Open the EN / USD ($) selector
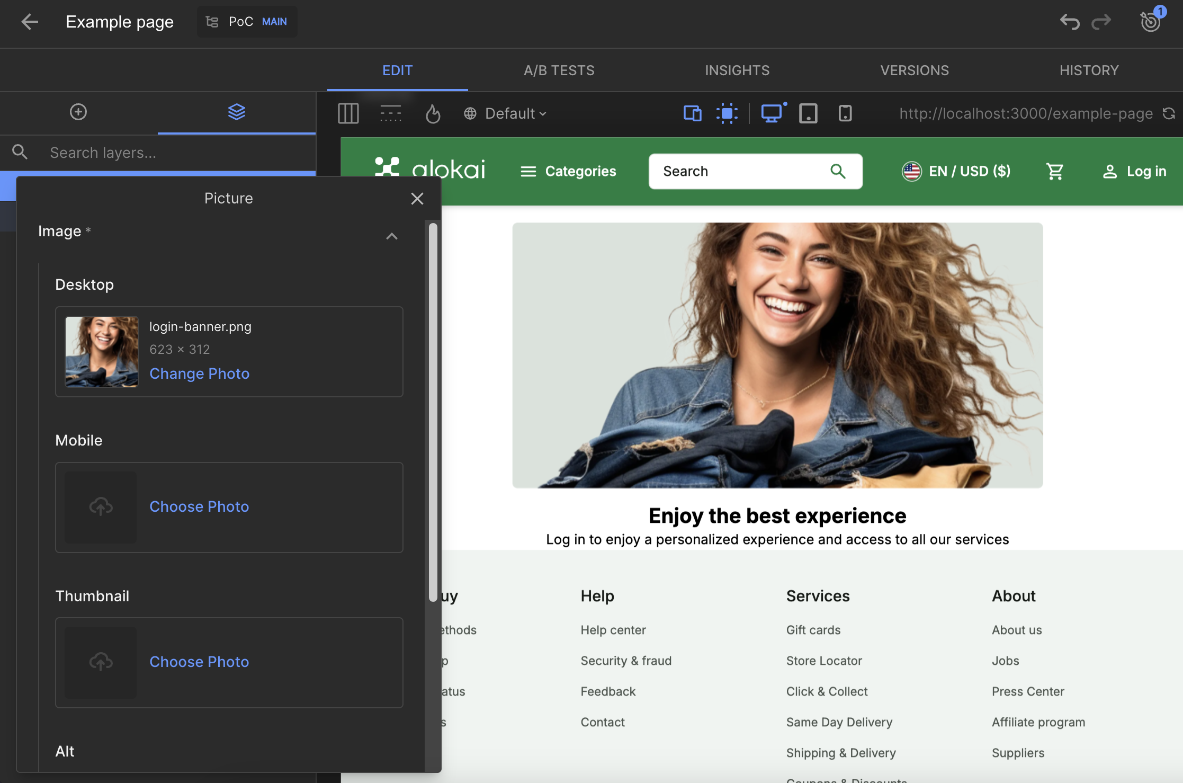This screenshot has height=783, width=1183. [956, 171]
